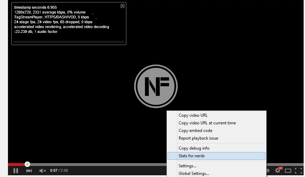The image size is (305, 177).
Task: Close the stats for nerds panel
Action: coord(122,6)
